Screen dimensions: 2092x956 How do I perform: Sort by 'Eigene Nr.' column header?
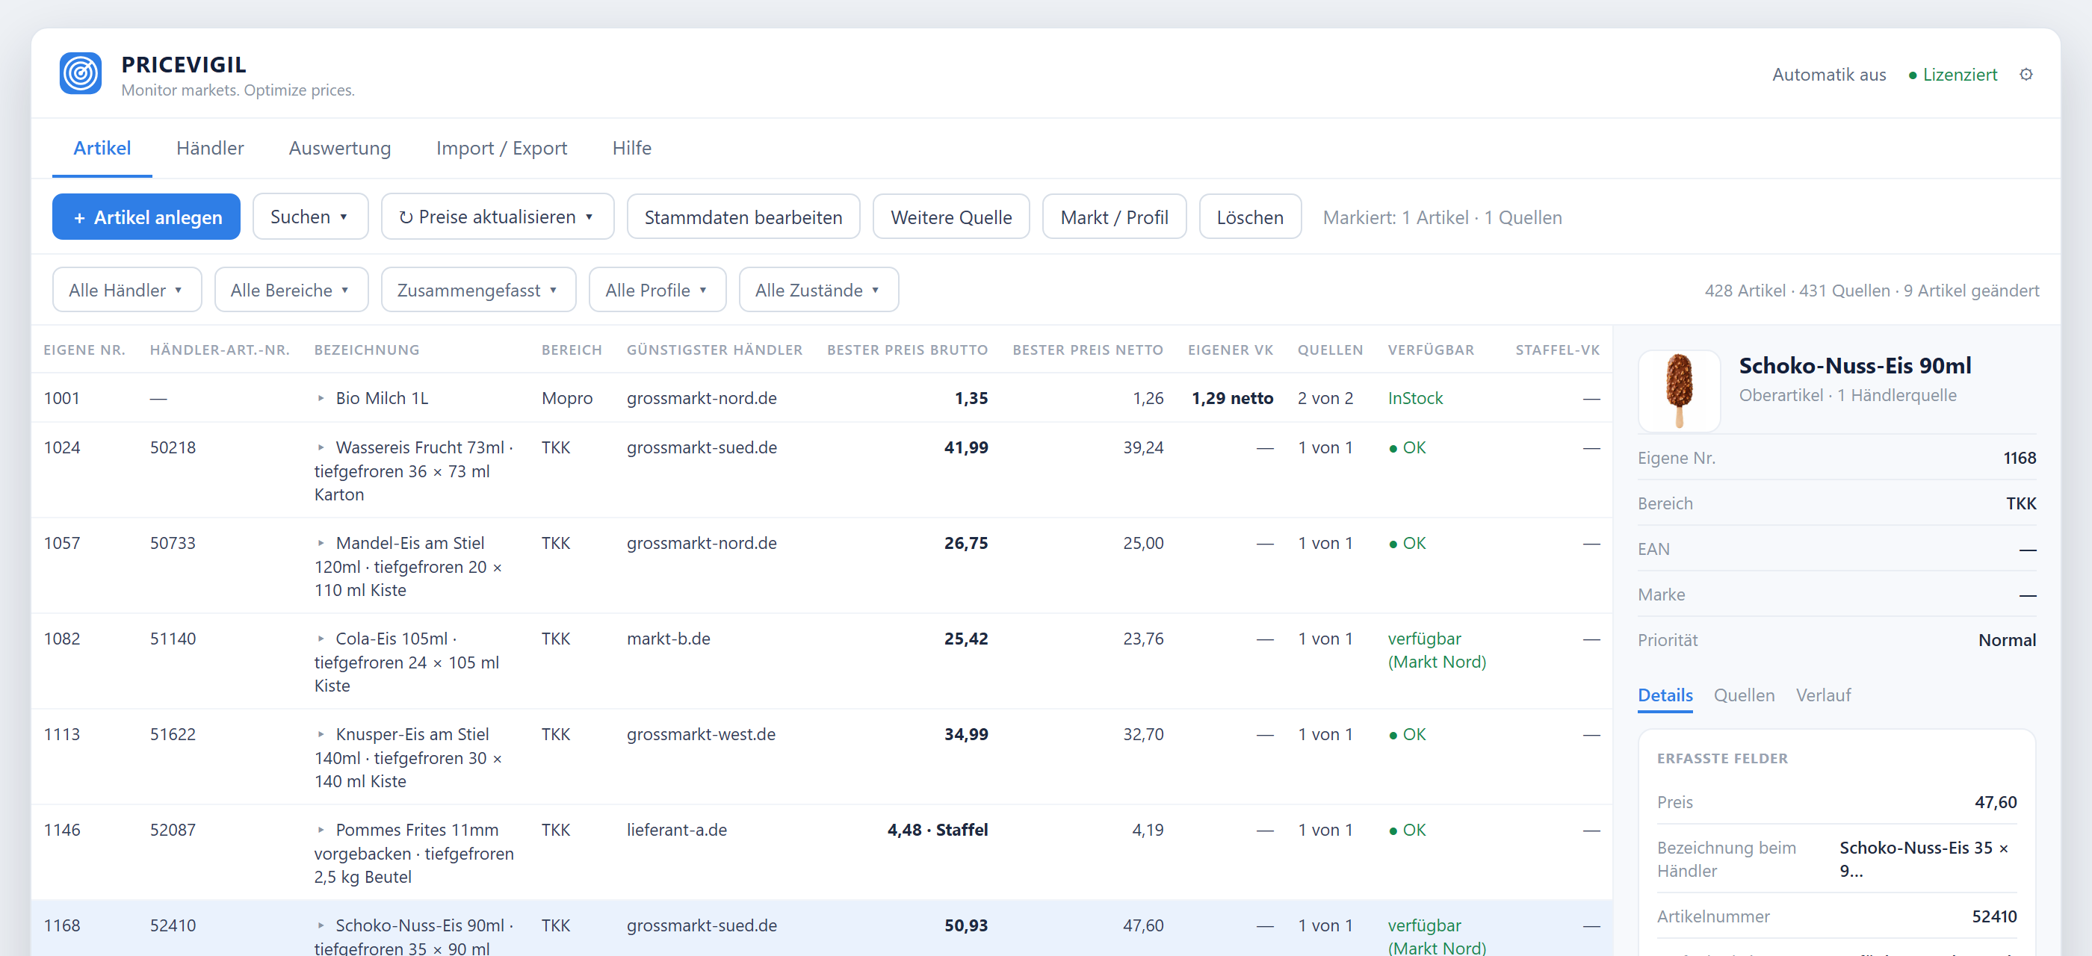(84, 350)
